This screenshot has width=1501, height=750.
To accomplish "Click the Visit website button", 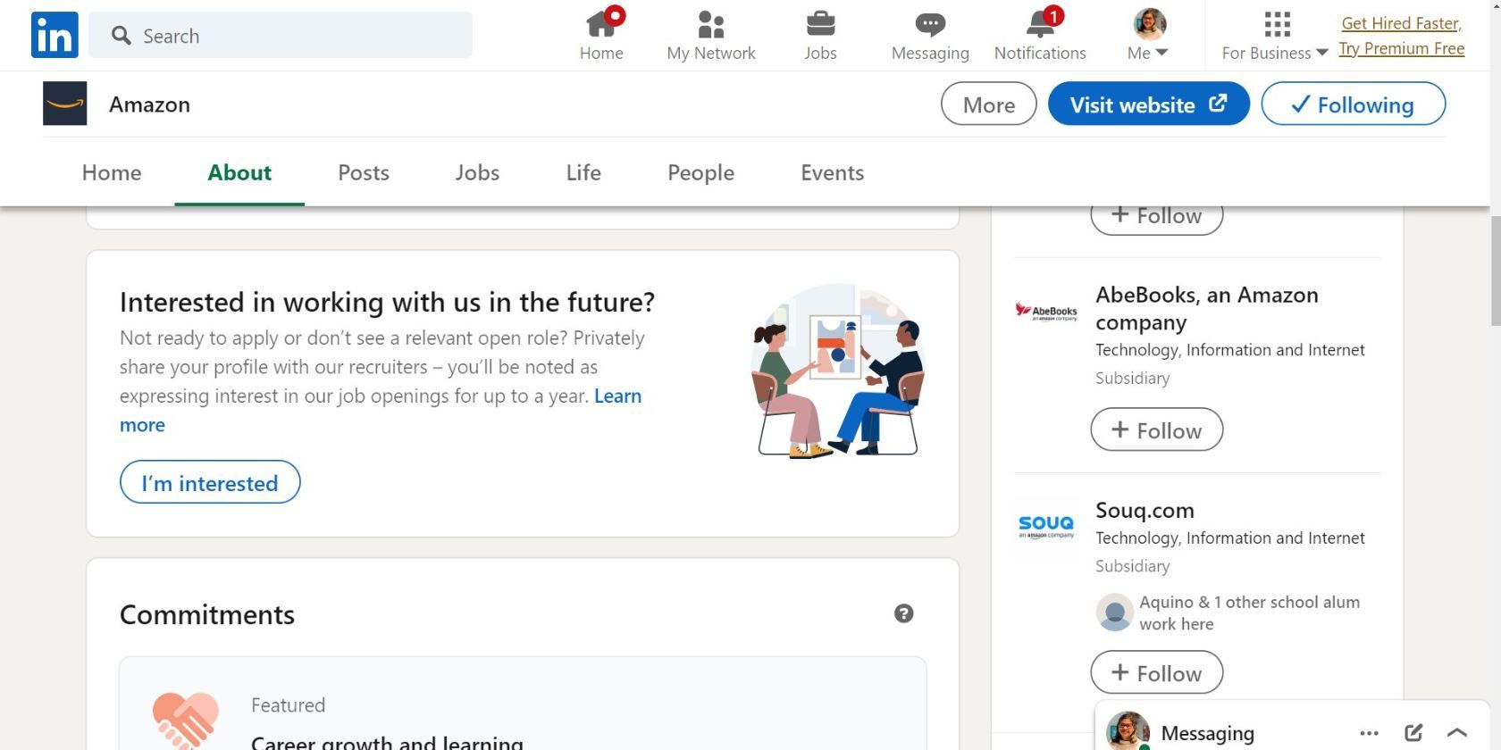I will [1149, 104].
